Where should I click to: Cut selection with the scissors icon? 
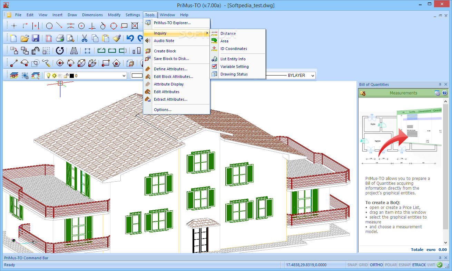[x=85, y=38]
